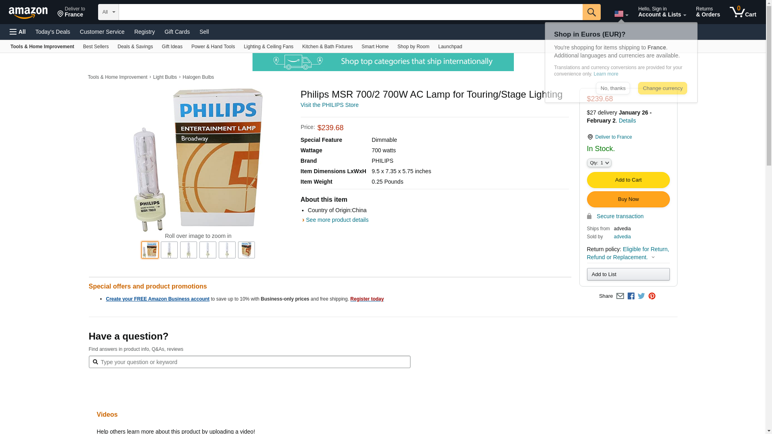Share product on Twitter
Image resolution: width=772 pixels, height=434 pixels.
coord(641,296)
